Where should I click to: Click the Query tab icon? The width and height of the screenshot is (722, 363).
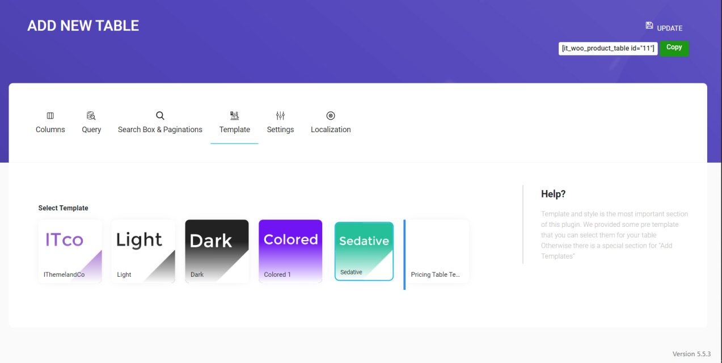click(91, 116)
